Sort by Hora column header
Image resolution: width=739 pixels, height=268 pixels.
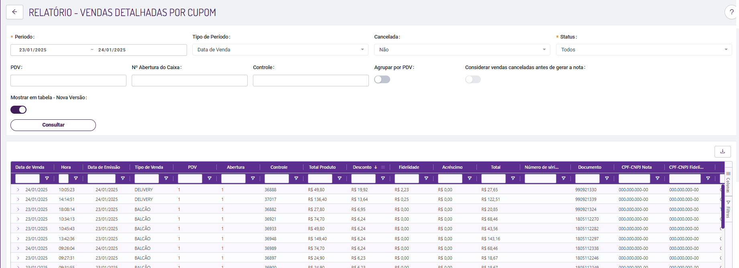(x=66, y=167)
